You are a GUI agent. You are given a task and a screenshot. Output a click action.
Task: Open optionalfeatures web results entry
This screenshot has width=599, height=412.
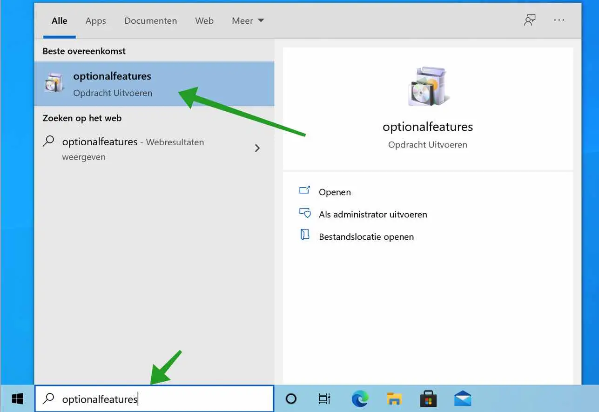point(154,149)
